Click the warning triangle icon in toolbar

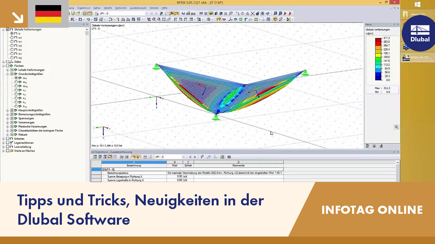[x=248, y=13]
